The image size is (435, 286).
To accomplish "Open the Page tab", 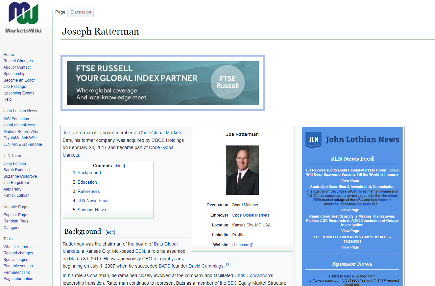I will (60, 12).
